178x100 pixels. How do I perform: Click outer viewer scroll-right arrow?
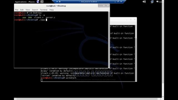point(161,99)
